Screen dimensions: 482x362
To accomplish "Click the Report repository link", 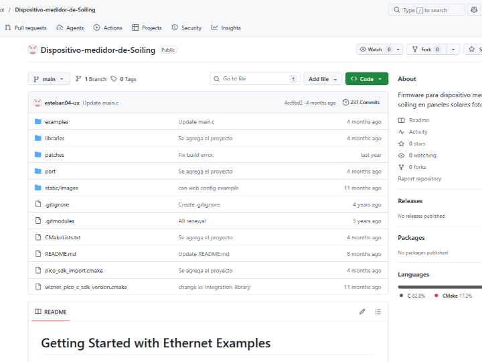I will pyautogui.click(x=420, y=179).
